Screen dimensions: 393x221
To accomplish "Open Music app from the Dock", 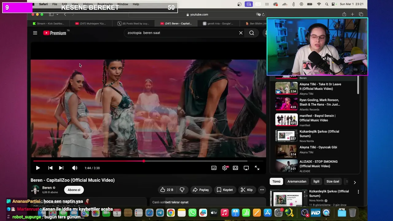I will 225,213.
